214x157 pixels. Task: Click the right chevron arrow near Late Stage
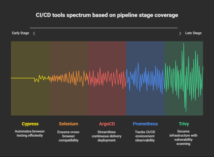pyautogui.click(x=180, y=33)
